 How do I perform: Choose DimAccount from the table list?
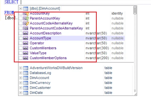pos(39,78)
